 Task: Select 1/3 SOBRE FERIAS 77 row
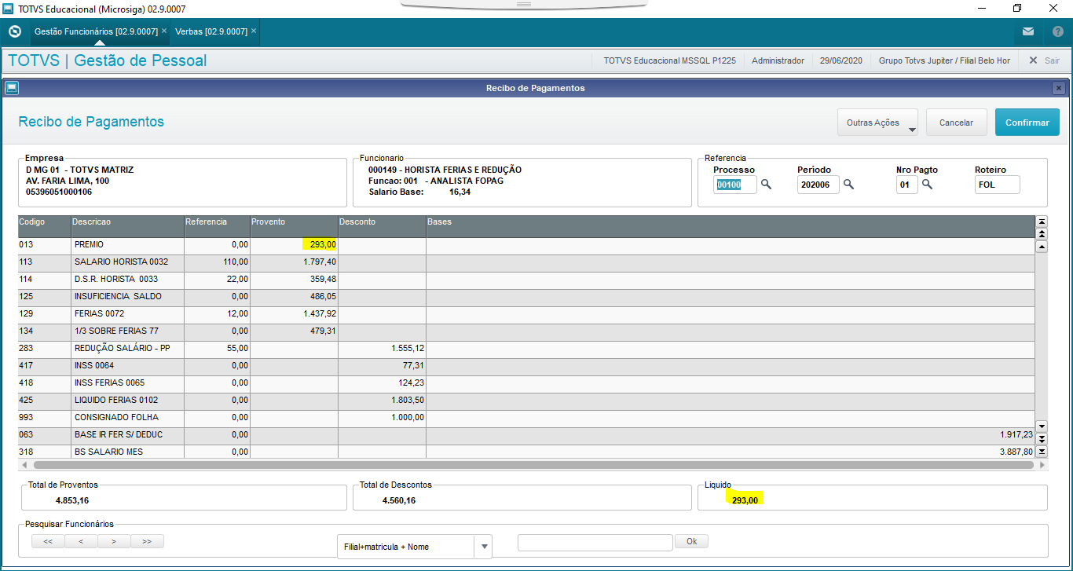526,331
